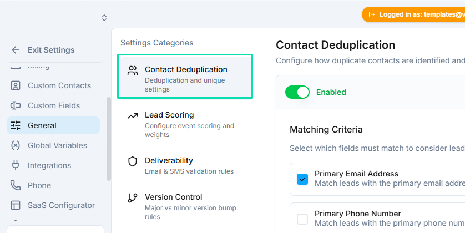Click the Phone handset icon
Image resolution: width=465 pixels, height=233 pixels.
(x=16, y=185)
